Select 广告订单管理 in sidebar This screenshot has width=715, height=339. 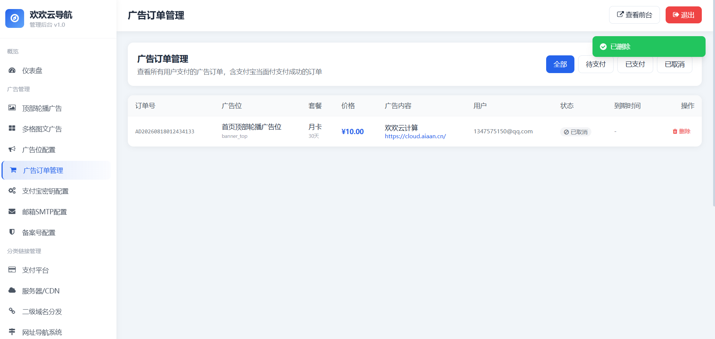point(57,170)
